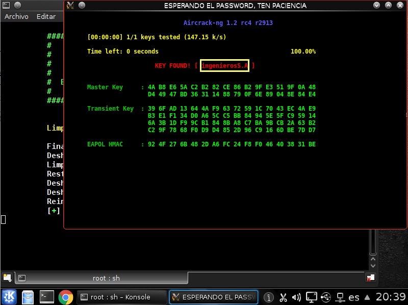Click the Konsole window menu icon
The image size is (408, 305).
pyautogui.click(x=6, y=5)
